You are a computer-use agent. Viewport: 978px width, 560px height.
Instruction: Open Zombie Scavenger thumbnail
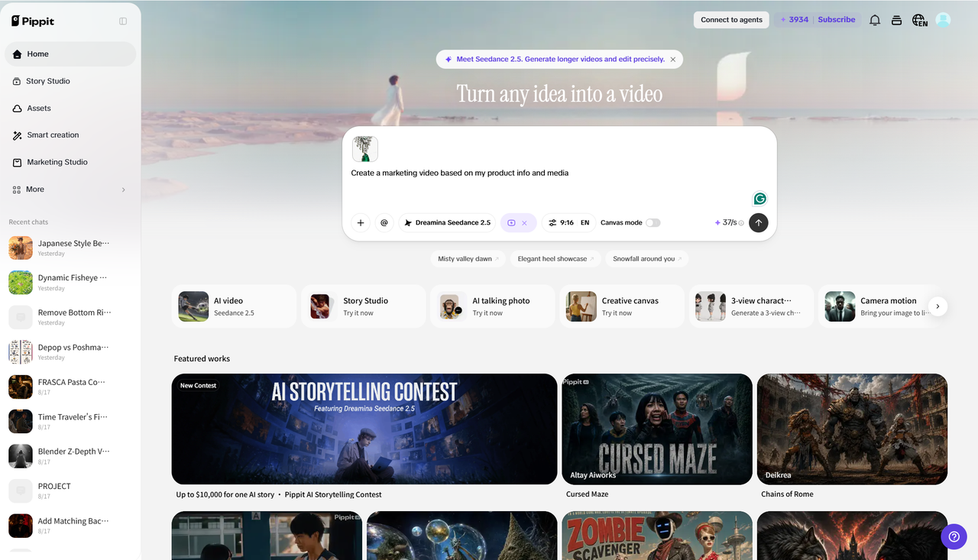[657, 536]
